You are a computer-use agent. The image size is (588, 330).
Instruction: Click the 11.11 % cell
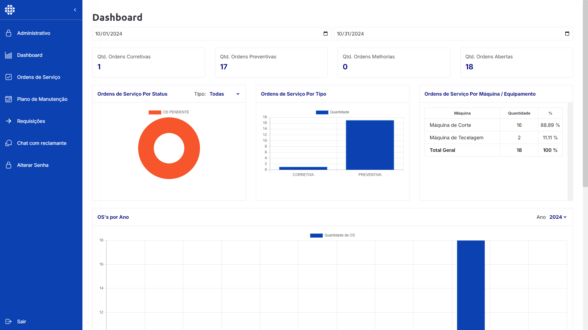tap(550, 137)
